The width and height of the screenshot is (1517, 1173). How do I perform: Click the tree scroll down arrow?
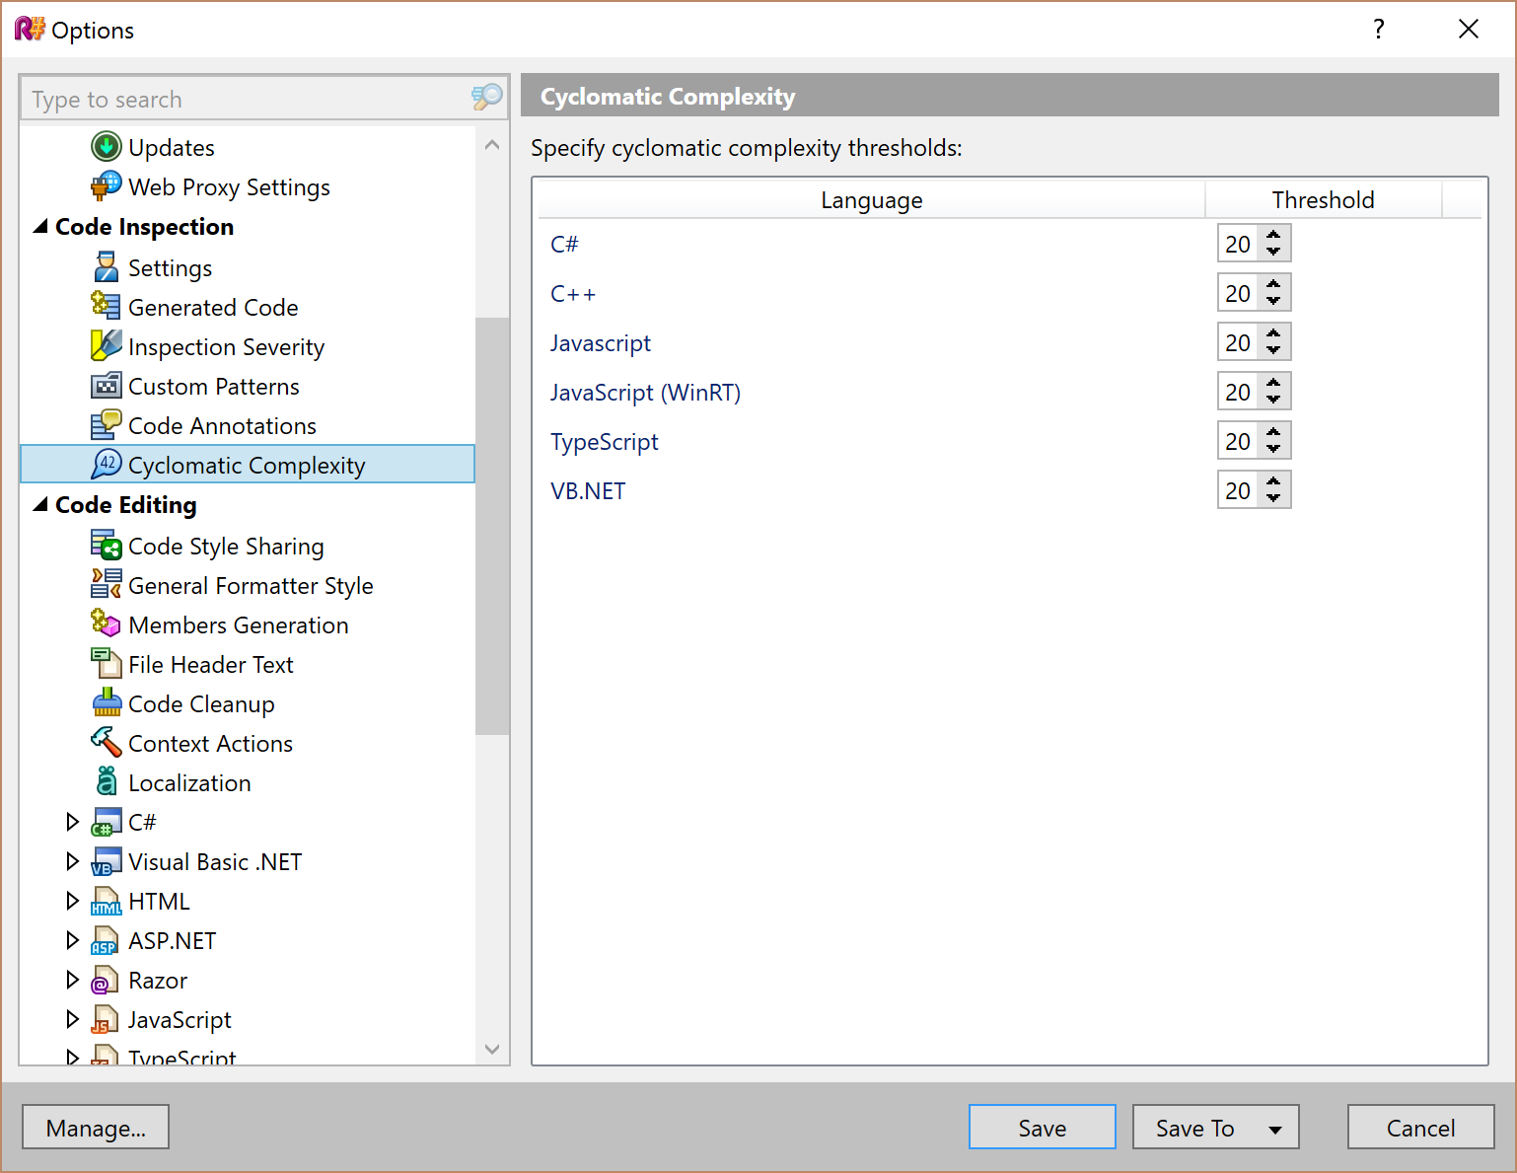click(x=491, y=1049)
